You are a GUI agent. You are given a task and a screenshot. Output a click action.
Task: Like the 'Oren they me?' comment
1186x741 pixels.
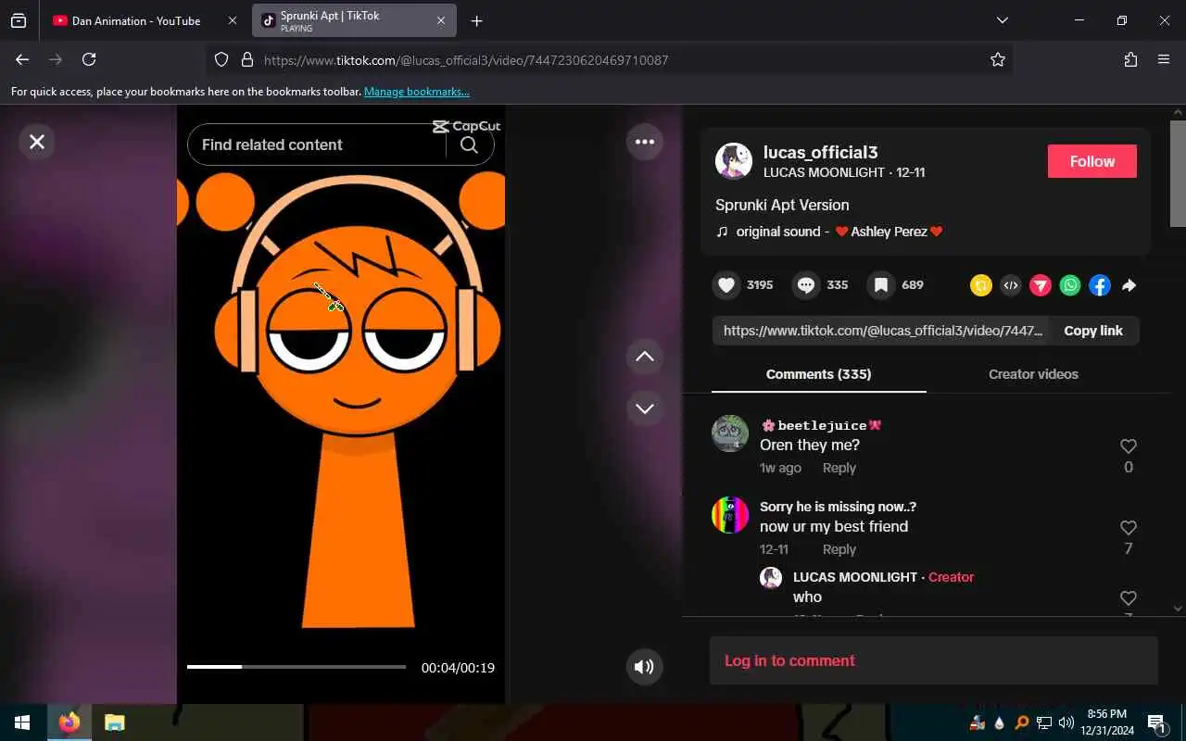click(x=1128, y=446)
